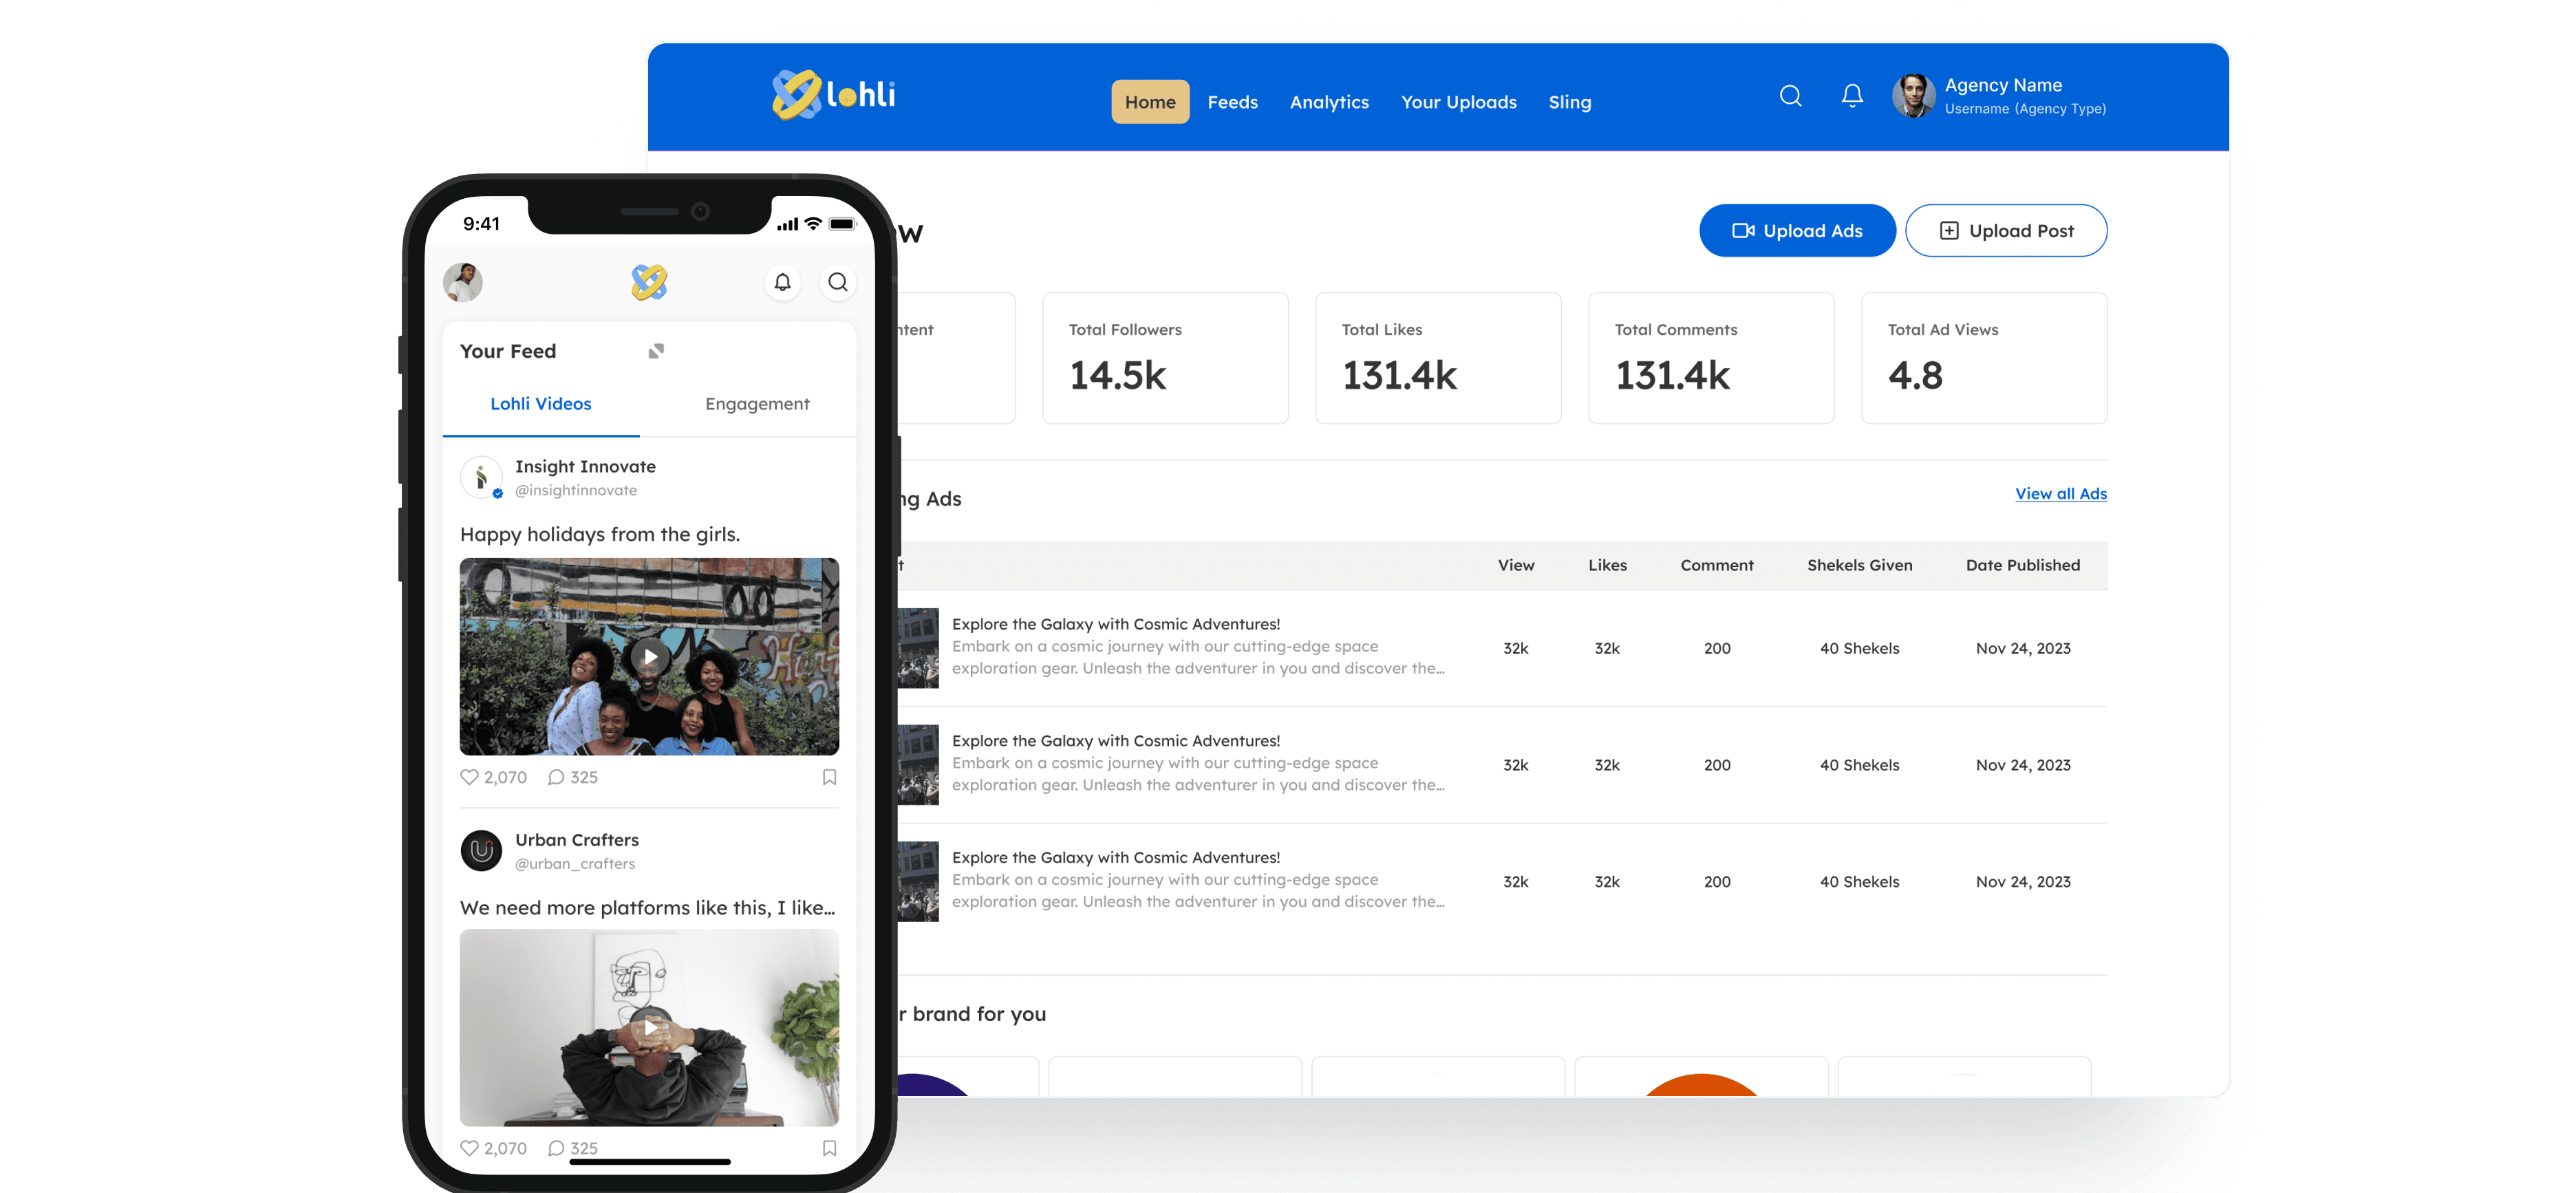2576x1193 pixels.
Task: Open Agency Name profile avatar
Action: point(1913,96)
